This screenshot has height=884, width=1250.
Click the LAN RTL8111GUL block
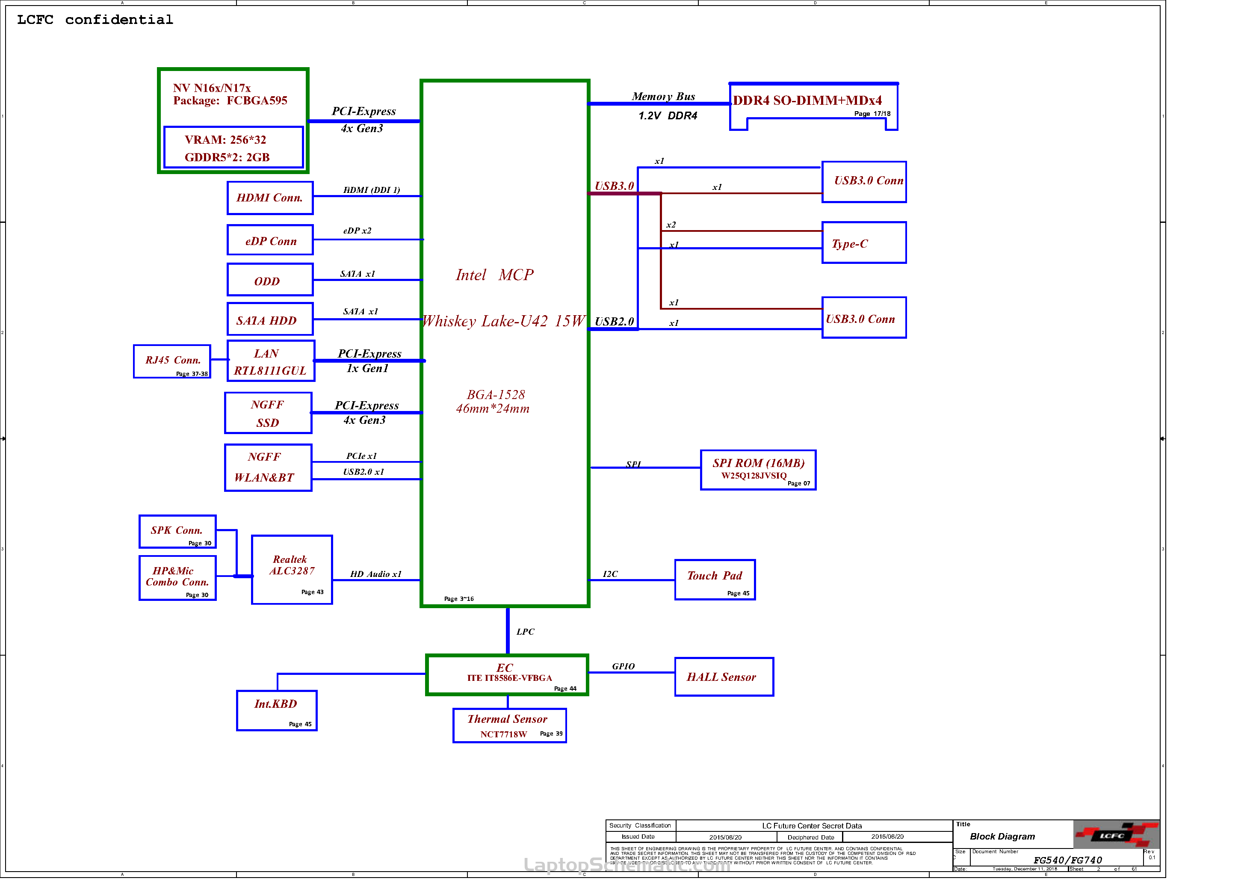pyautogui.click(x=271, y=361)
